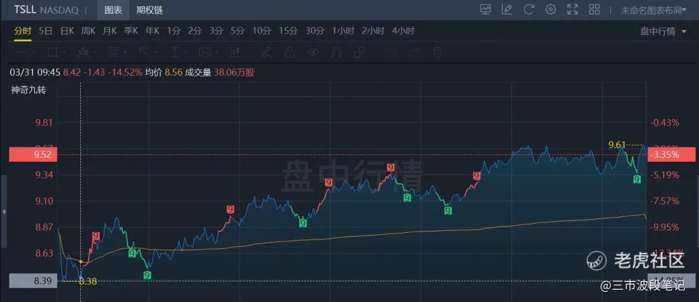Viewport: 699px width, 302px height.
Task: Select the text insertion tool
Action: point(175,52)
